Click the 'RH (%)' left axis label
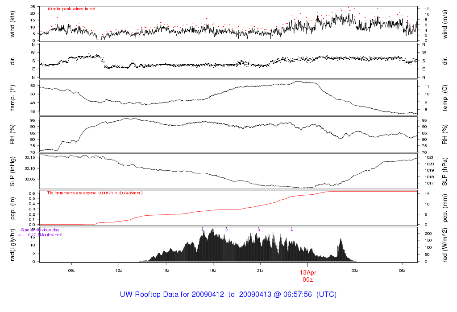Viewport: 457px width, 312px height. coord(12,135)
